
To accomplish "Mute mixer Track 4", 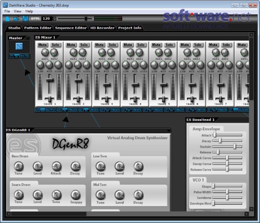I will (x=128, y=45).
